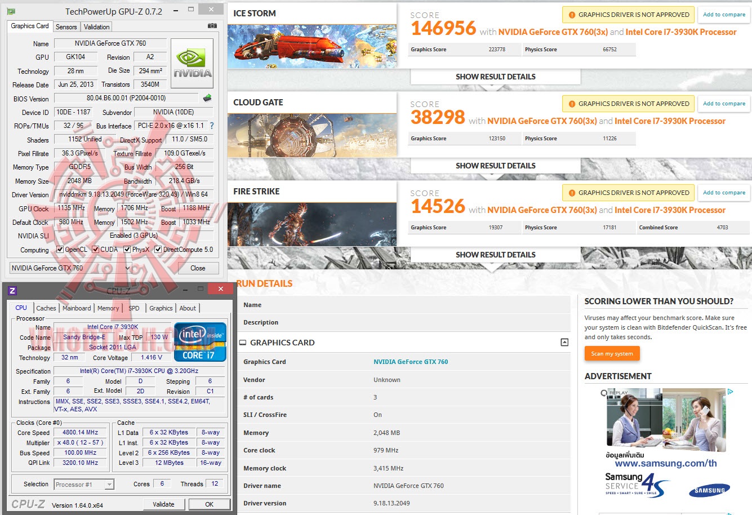Screen dimensions: 752x515
Task: Toggle the DirectCompute 5.0 checkbox
Action: (158, 249)
